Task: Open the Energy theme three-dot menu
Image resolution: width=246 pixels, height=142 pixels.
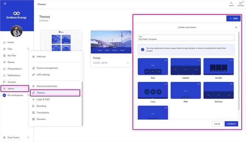Action: pyautogui.click(x=127, y=63)
